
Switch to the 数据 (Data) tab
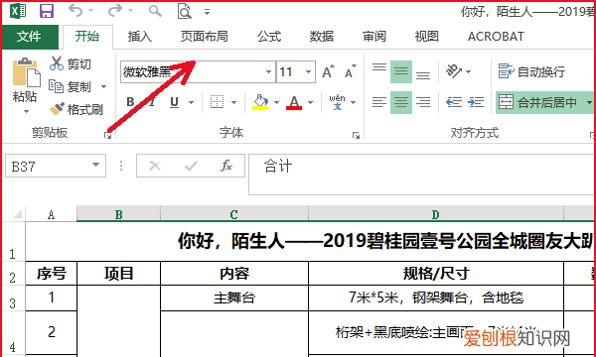tap(322, 37)
